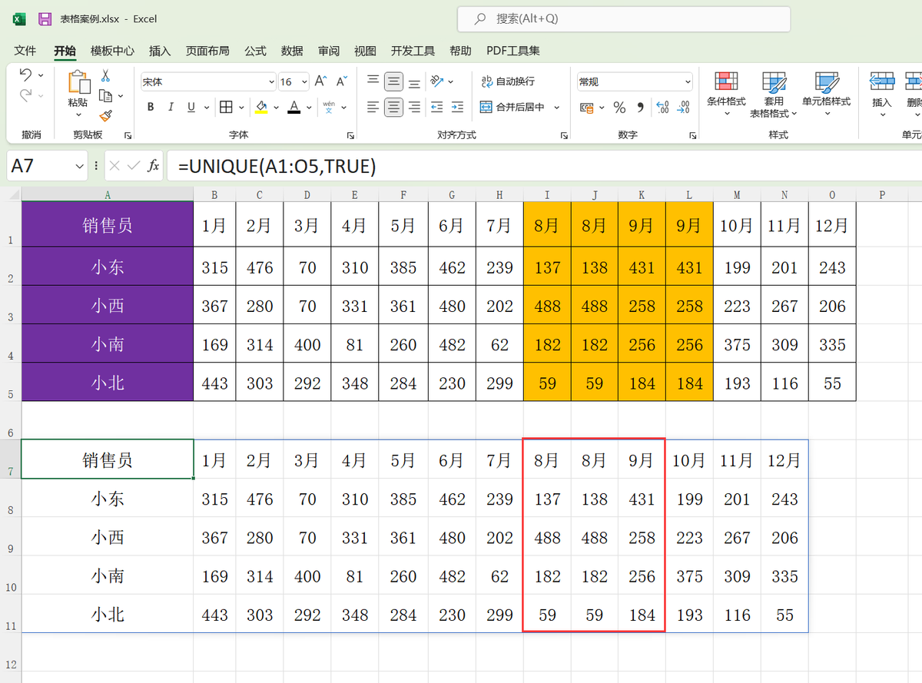This screenshot has width=922, height=683.
Task: Expand the Paste options arrow
Action: point(78,114)
